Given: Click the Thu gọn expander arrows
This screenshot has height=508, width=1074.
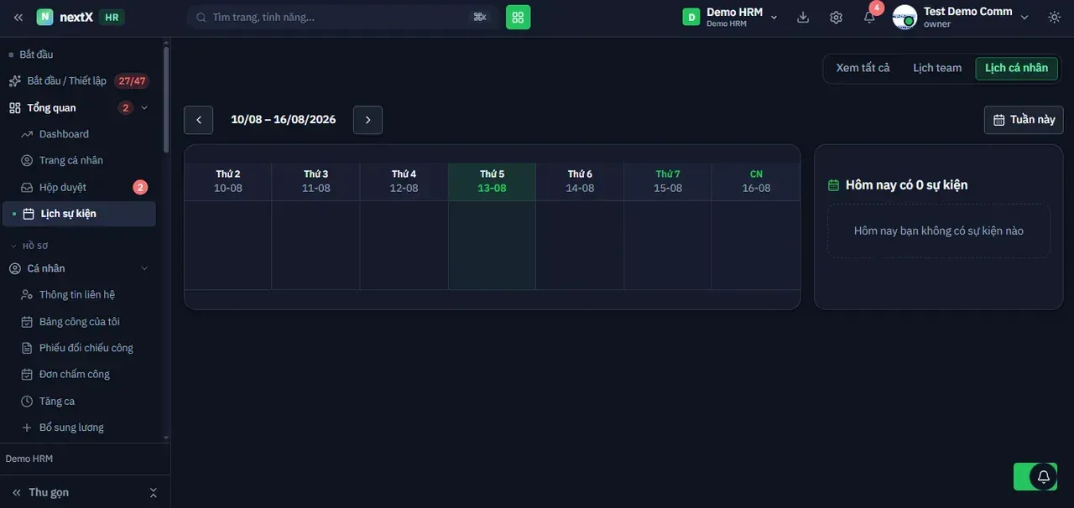Looking at the screenshot, I should click(153, 492).
